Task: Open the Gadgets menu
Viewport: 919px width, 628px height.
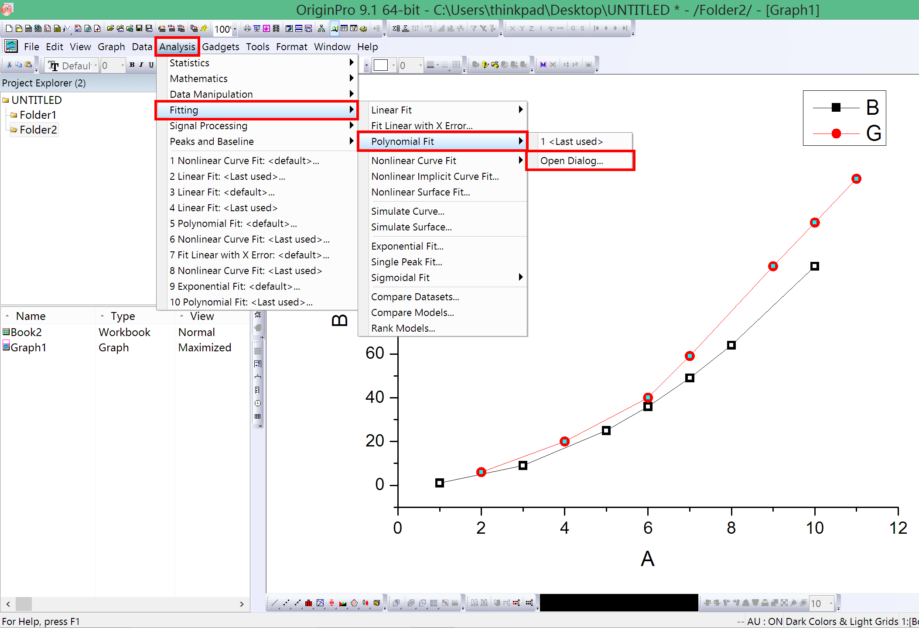Action: [220, 47]
